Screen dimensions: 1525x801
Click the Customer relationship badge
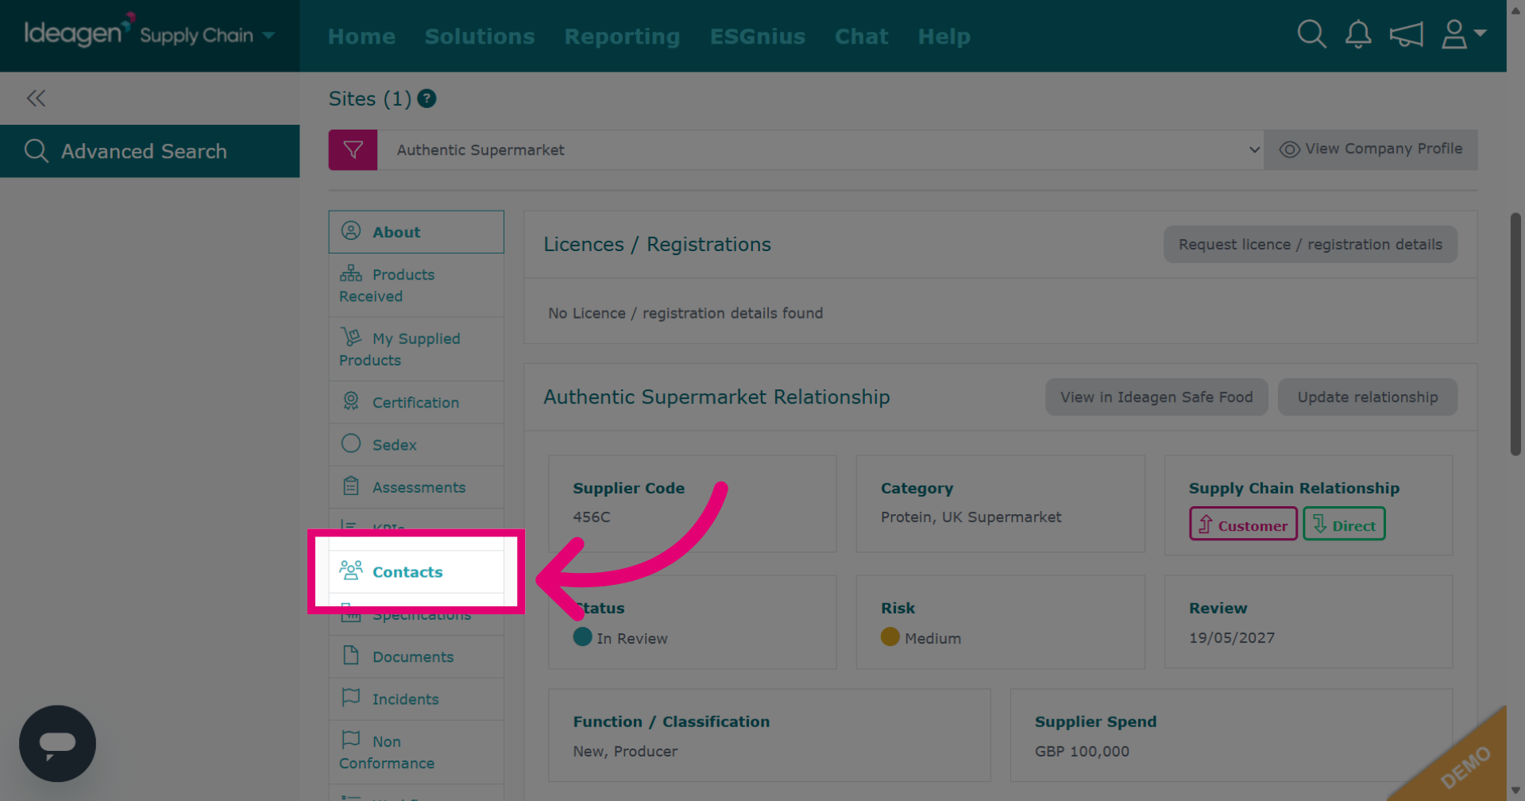tap(1243, 524)
